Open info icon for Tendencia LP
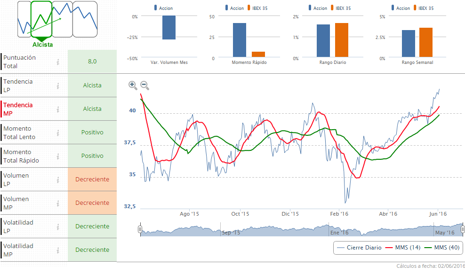This screenshot has width=465, height=273. coord(58,86)
